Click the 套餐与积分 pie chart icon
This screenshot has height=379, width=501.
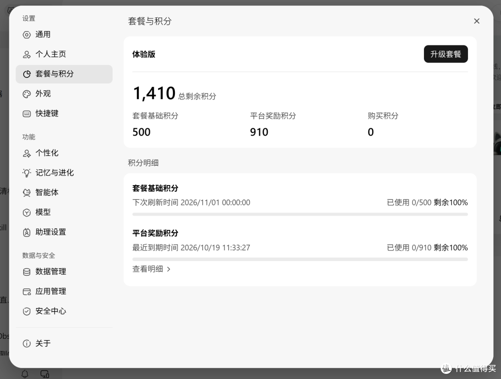click(x=27, y=74)
